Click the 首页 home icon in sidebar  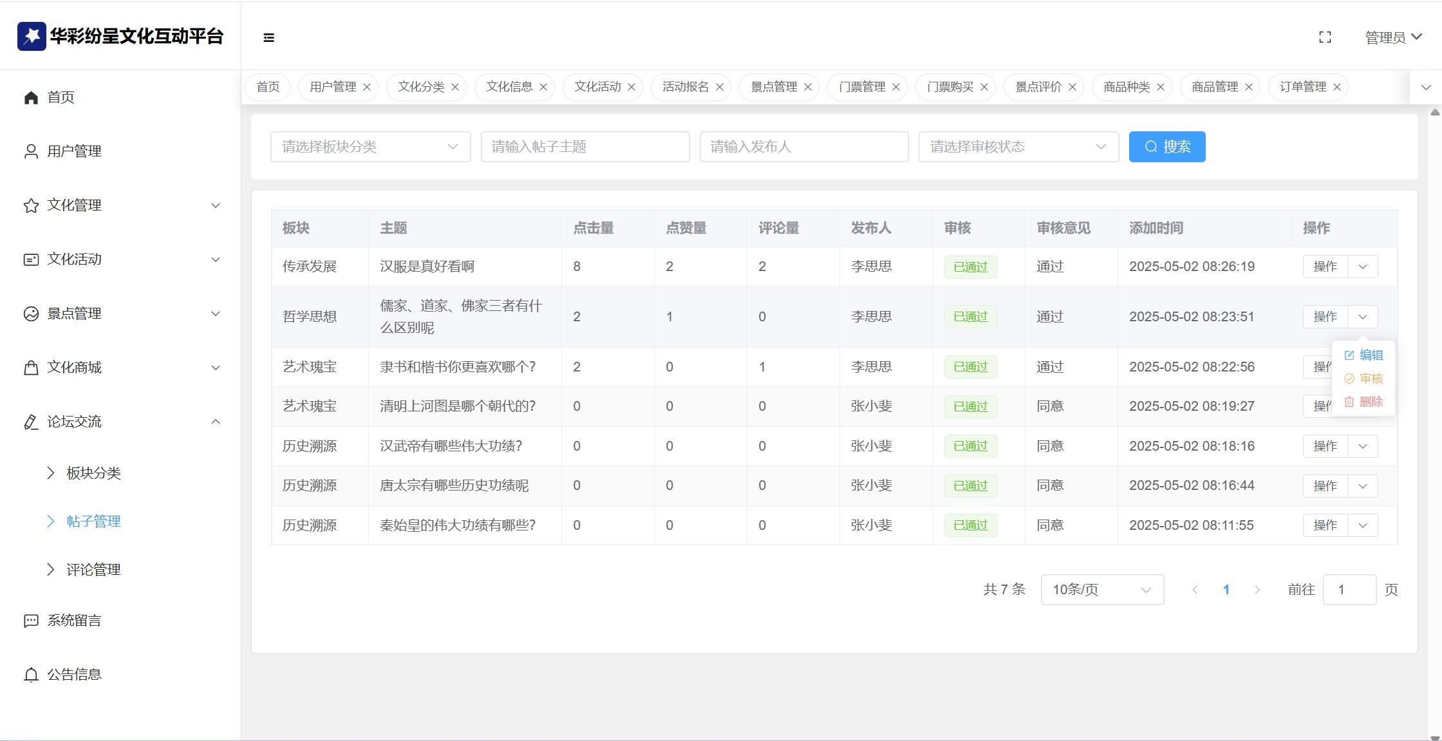click(31, 97)
